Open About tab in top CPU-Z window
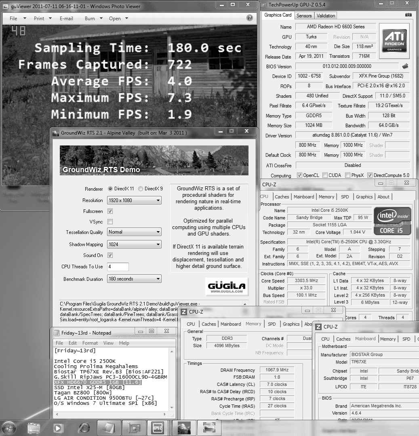419x436 pixels. 383,197
